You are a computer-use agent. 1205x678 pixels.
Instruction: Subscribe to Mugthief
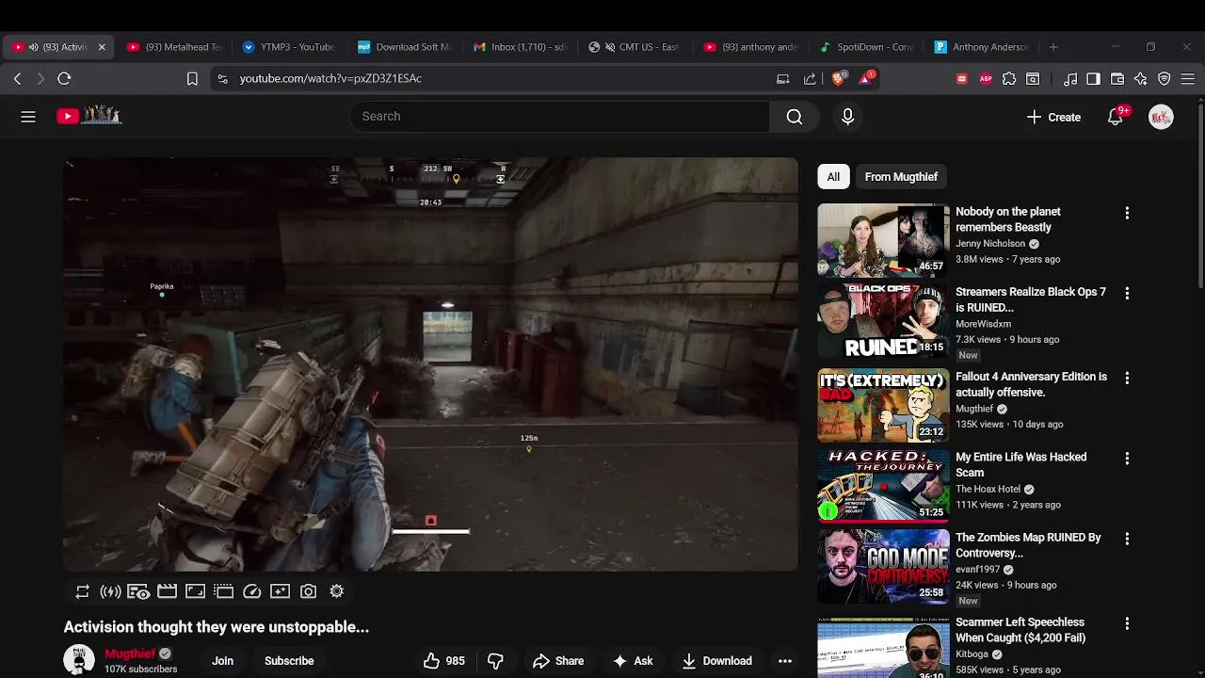[289, 661]
